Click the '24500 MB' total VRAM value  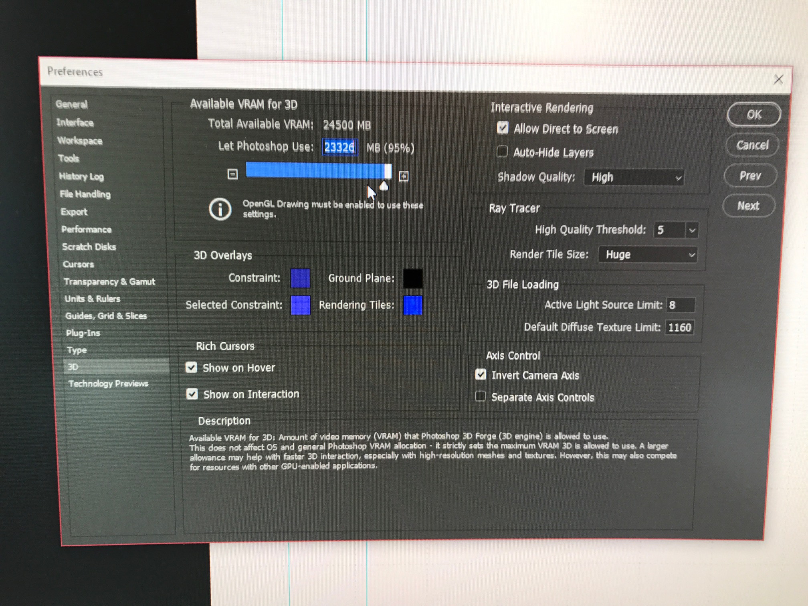click(x=347, y=125)
